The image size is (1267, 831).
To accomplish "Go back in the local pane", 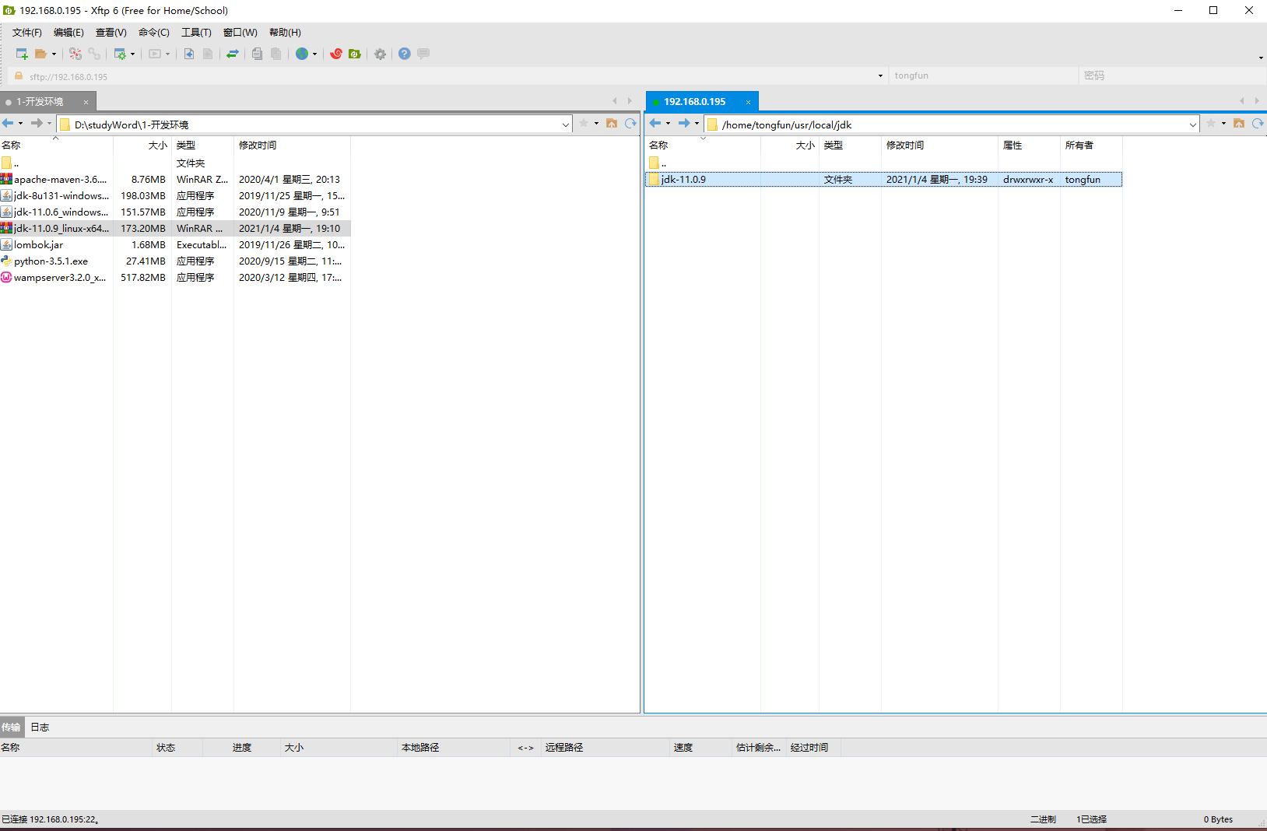I will coord(8,123).
